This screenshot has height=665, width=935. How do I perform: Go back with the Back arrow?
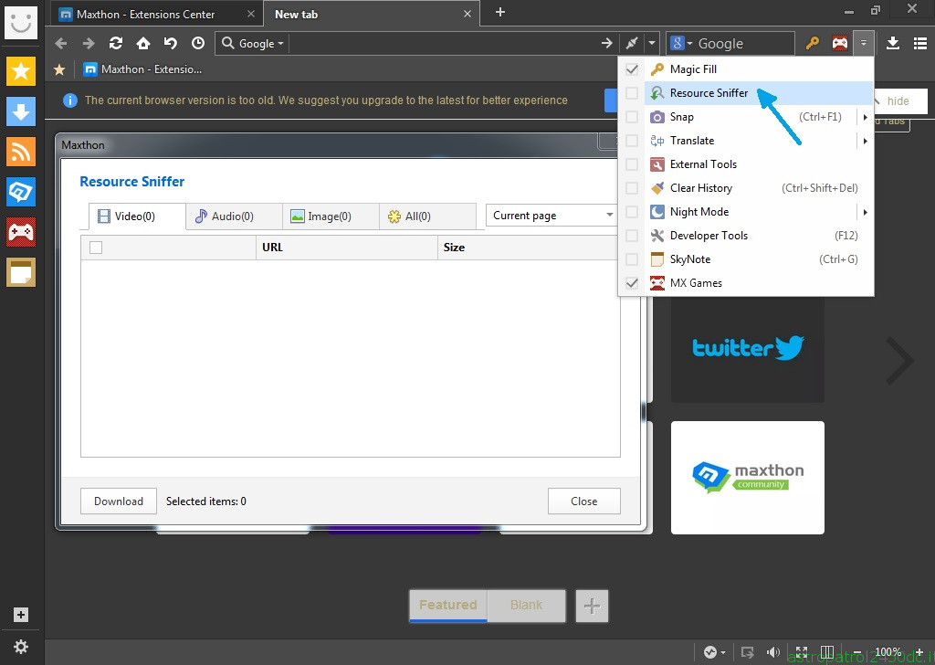point(61,43)
